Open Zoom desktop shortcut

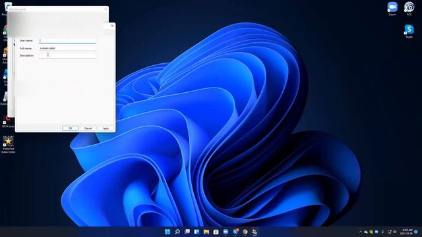pos(392,9)
